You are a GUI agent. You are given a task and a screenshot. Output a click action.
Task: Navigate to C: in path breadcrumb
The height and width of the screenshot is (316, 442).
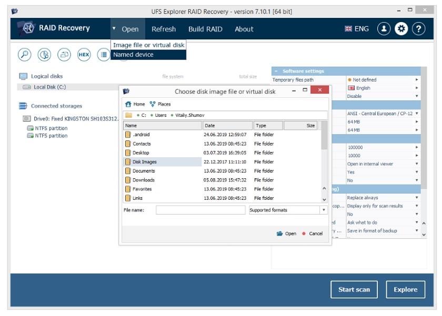pos(144,115)
